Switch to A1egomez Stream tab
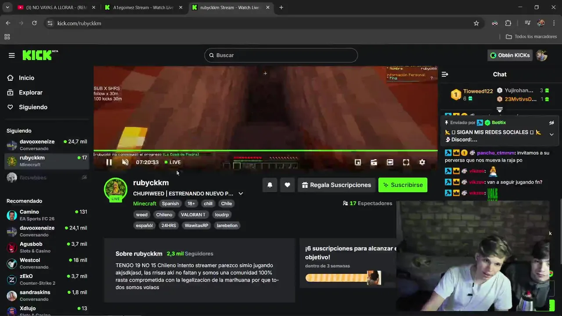 [x=143, y=7]
